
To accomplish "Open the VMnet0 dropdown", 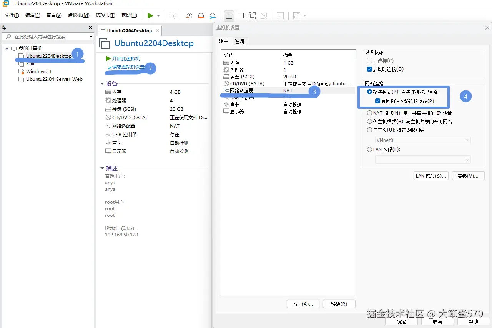I will 423,140.
